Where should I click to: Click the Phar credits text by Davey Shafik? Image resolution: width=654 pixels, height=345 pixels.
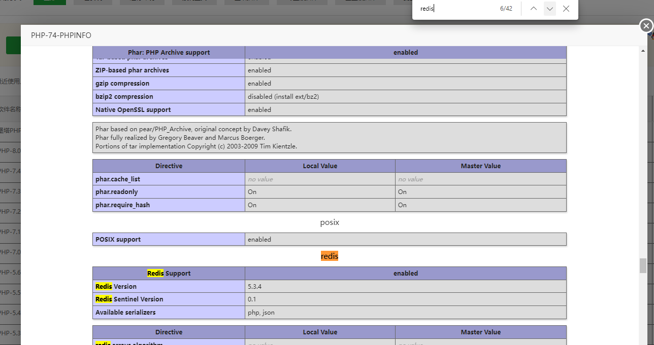(x=193, y=129)
